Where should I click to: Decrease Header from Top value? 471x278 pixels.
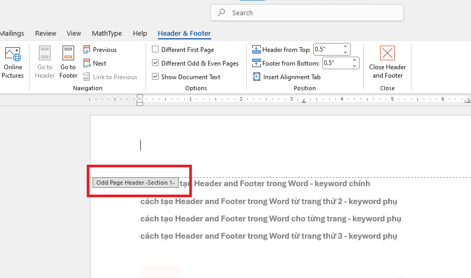(345, 52)
